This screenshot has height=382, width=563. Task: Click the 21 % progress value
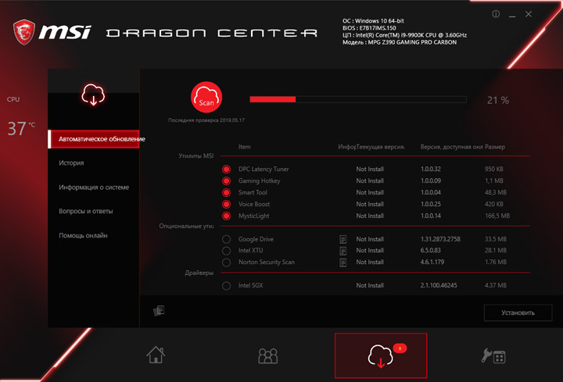[497, 101]
